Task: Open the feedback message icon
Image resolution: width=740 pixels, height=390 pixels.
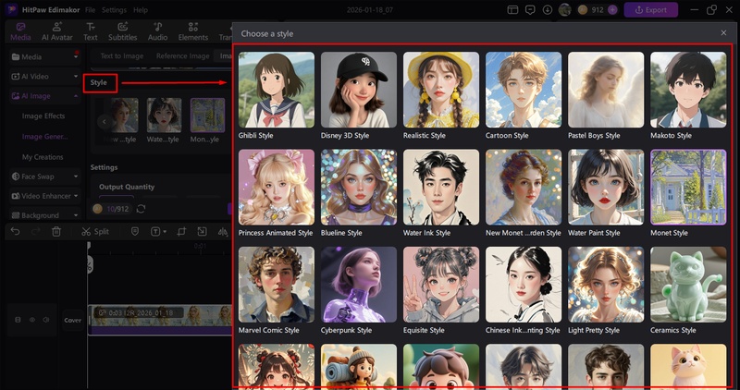Action: (x=530, y=10)
